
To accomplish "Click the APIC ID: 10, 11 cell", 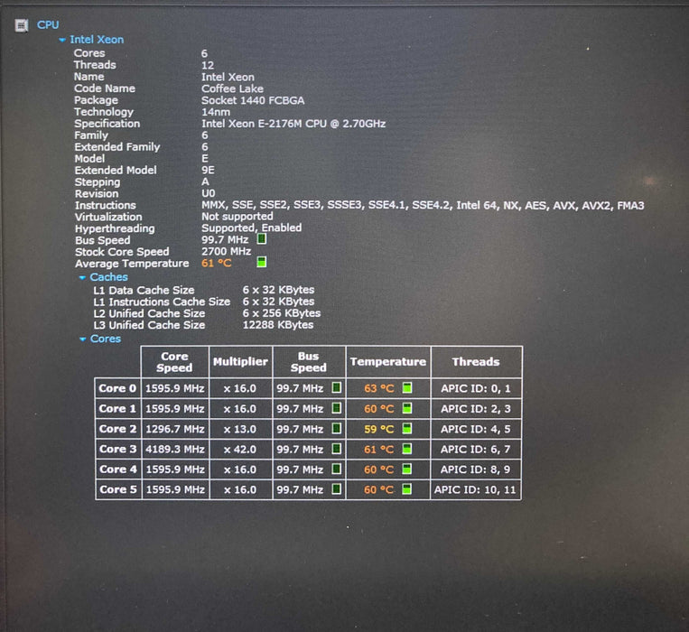I will pos(475,489).
